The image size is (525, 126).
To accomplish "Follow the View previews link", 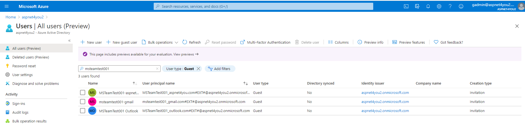I will (186, 54).
